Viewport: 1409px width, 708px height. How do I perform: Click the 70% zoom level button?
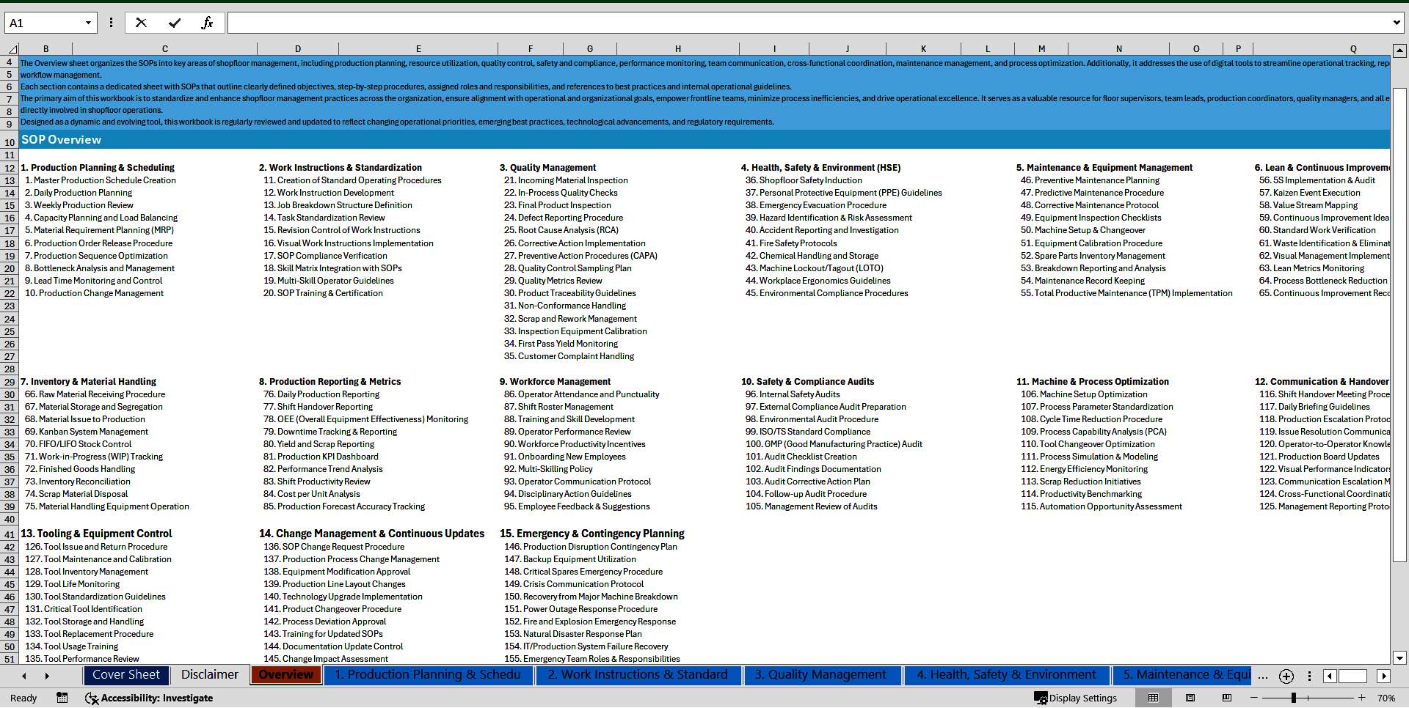click(x=1387, y=698)
